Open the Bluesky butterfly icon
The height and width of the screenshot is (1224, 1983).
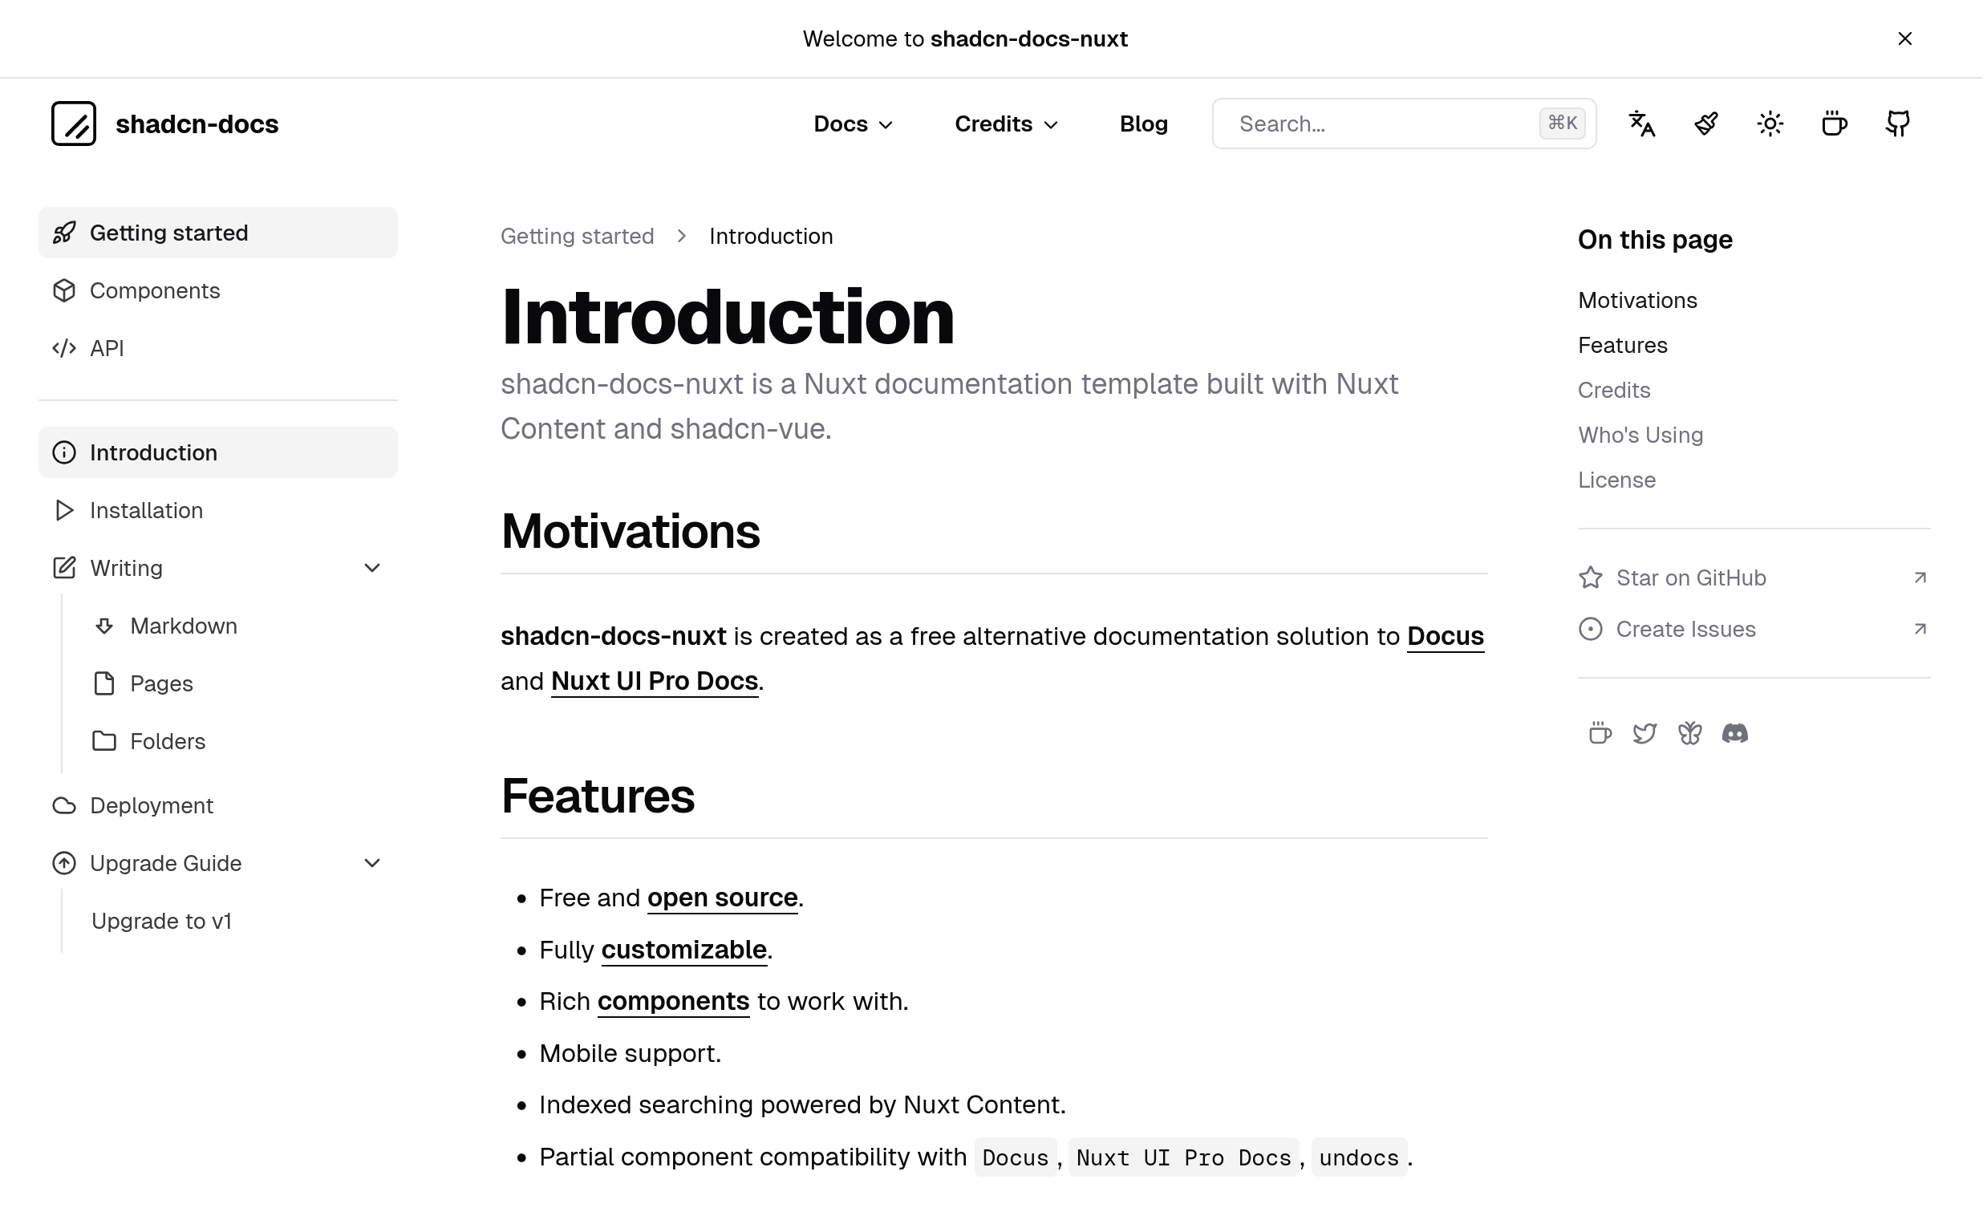pos(1689,733)
